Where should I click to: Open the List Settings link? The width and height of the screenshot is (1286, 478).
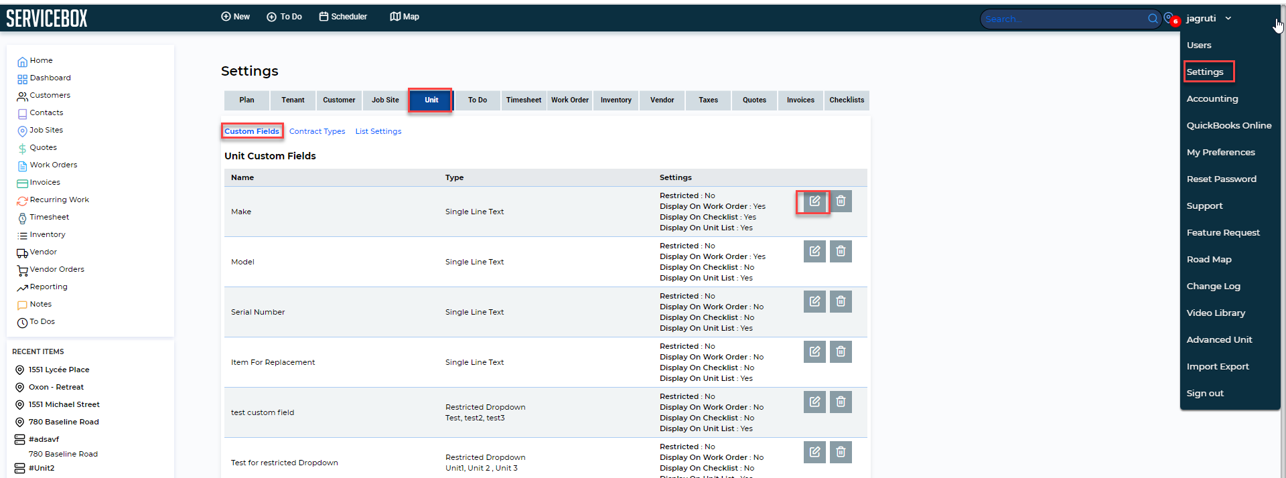coord(378,131)
